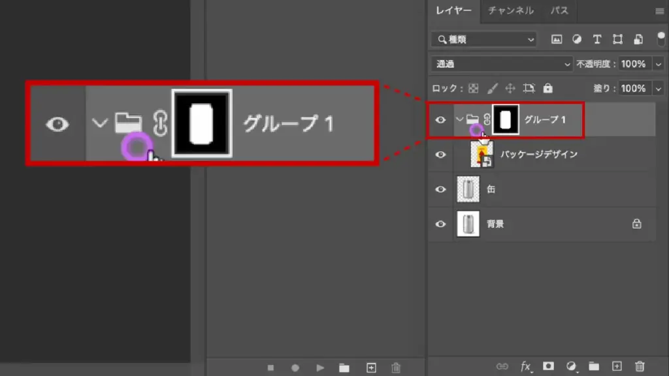Lock image pixels with the brush icon
The height and width of the screenshot is (376, 669).
pos(493,88)
